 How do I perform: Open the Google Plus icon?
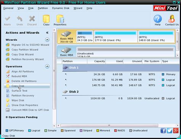(176, 131)
